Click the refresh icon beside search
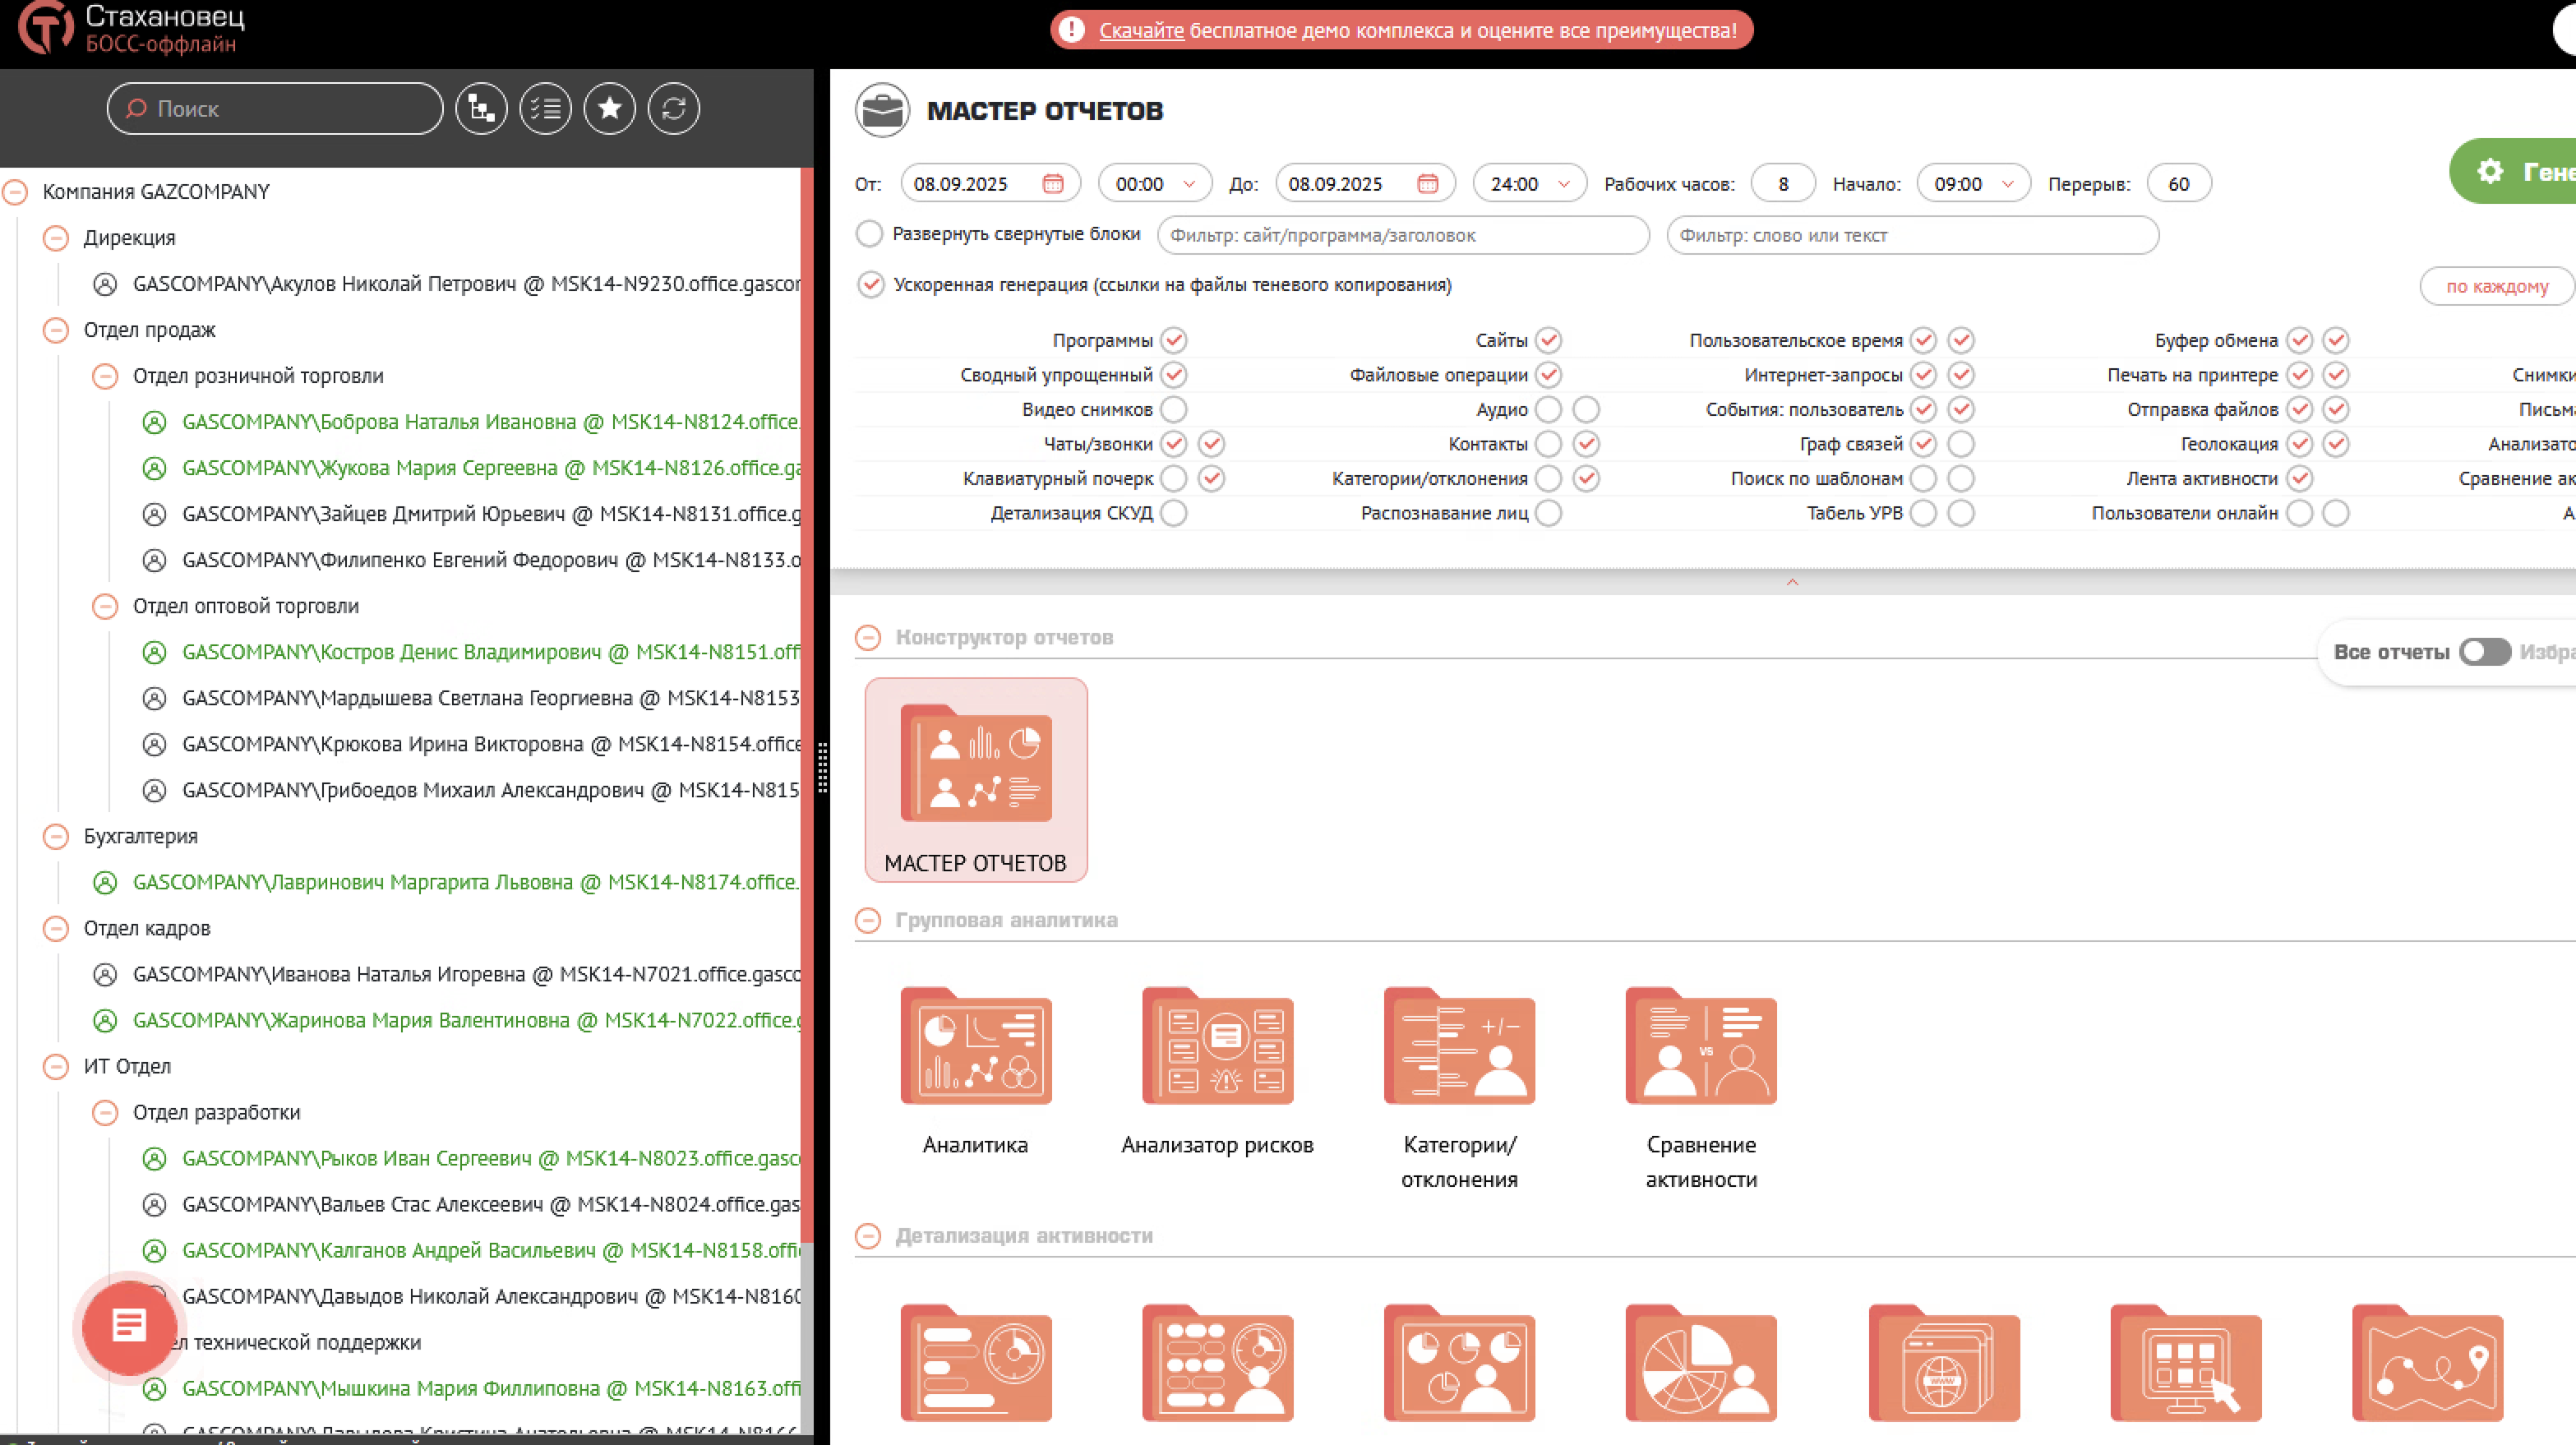2576x1445 pixels. click(673, 109)
